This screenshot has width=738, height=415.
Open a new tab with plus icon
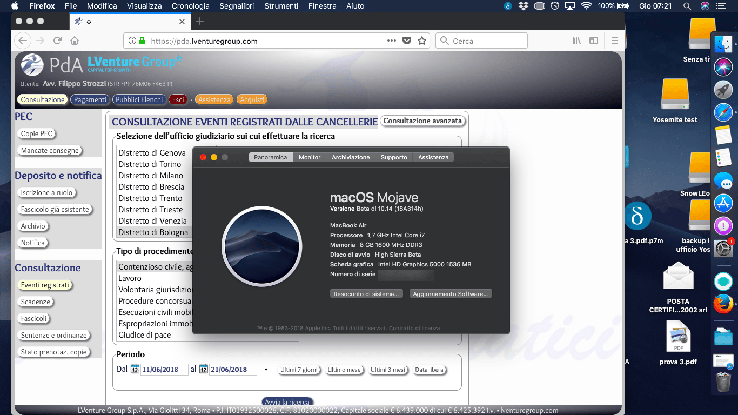(x=200, y=21)
